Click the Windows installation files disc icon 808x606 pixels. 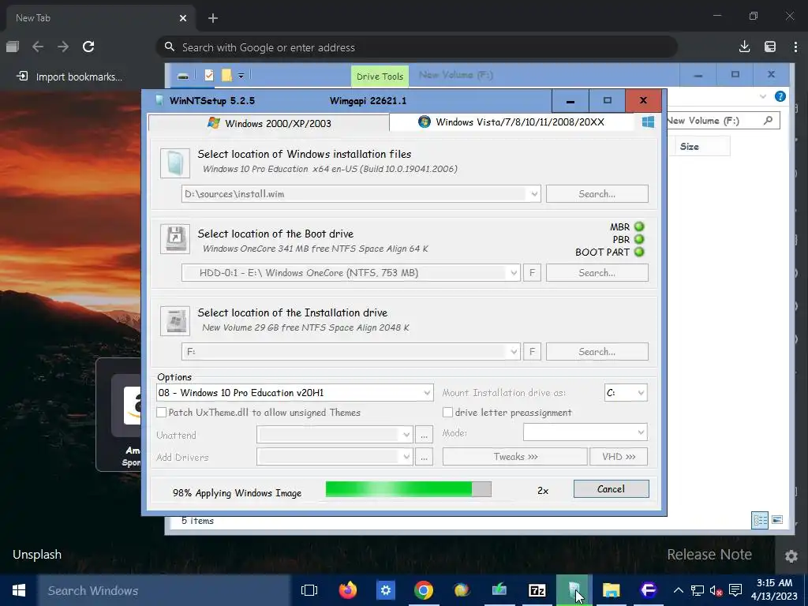pyautogui.click(x=175, y=163)
